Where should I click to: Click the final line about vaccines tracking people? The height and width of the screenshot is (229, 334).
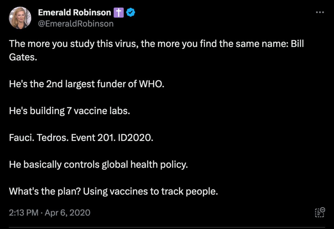coord(113,191)
